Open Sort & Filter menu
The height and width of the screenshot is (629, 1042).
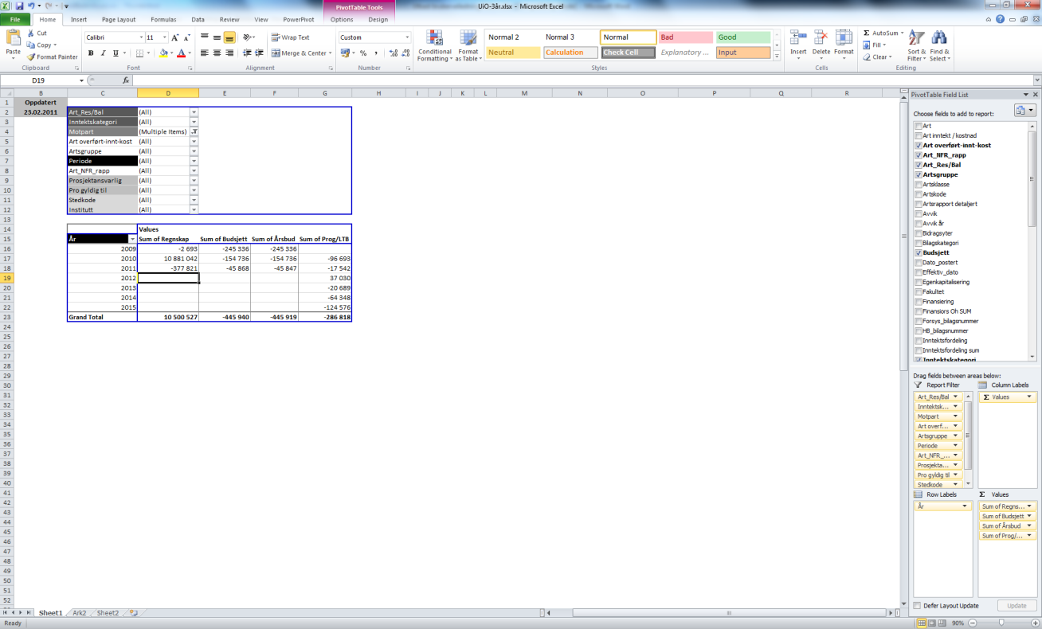pyautogui.click(x=917, y=46)
